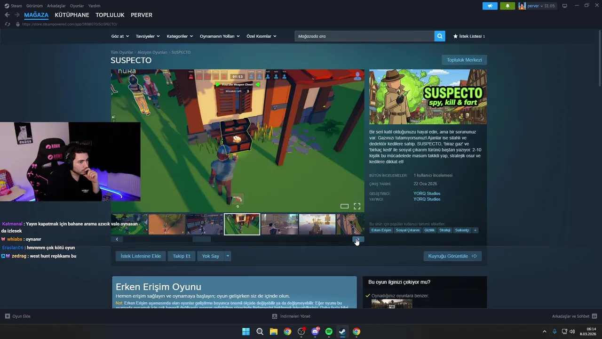Image resolution: width=602 pixels, height=339 pixels.
Task: Open the Görünüm menu
Action: pos(34,6)
